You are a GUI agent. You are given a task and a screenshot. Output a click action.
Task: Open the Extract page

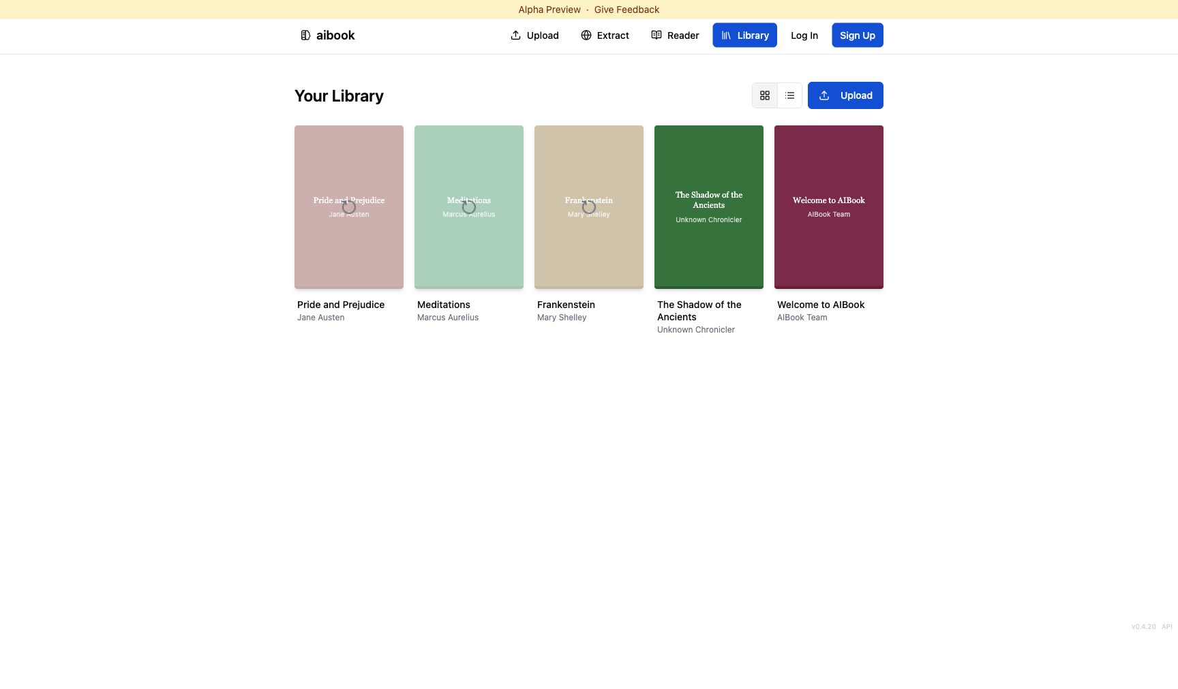point(605,35)
